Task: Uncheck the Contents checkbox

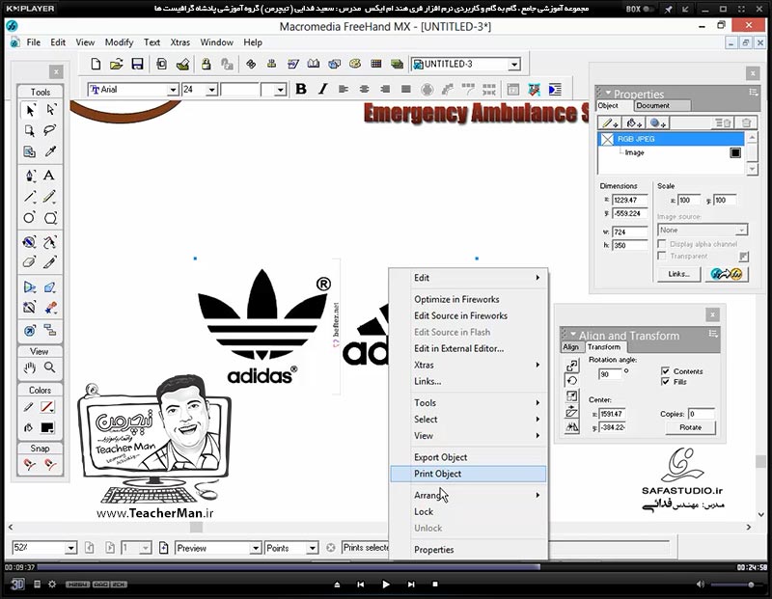Action: pyautogui.click(x=665, y=371)
